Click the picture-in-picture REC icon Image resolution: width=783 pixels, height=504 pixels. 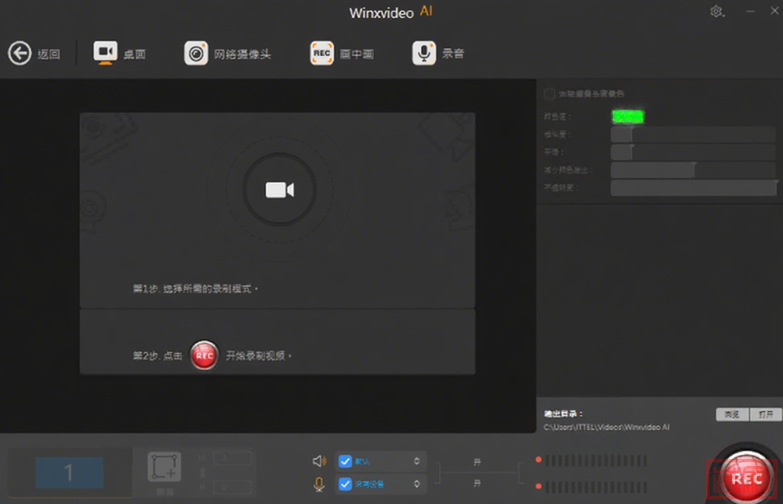point(321,53)
